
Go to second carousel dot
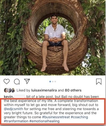click(53, 81)
